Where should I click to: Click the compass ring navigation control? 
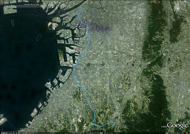(x=185, y=6)
